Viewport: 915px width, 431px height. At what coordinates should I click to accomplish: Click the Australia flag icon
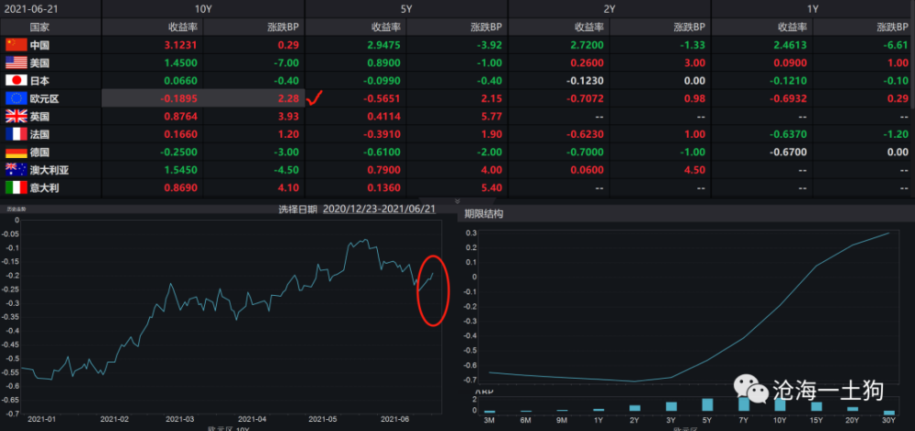point(16,170)
